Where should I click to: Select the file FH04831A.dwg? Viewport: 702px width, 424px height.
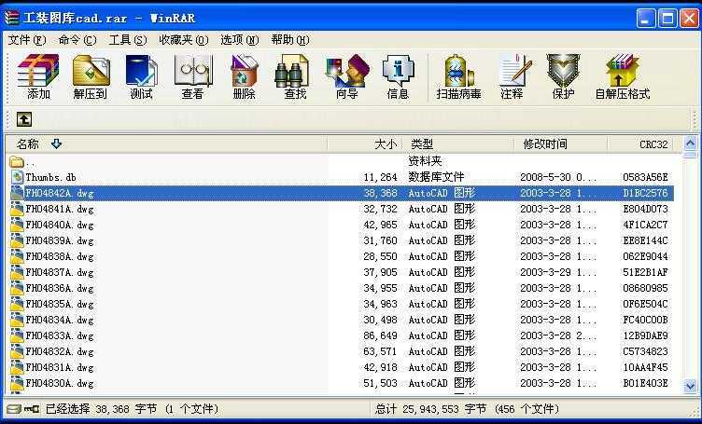(60, 368)
